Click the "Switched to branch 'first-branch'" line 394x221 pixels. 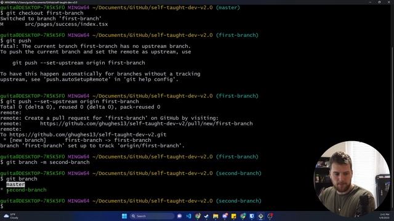tap(50, 18)
